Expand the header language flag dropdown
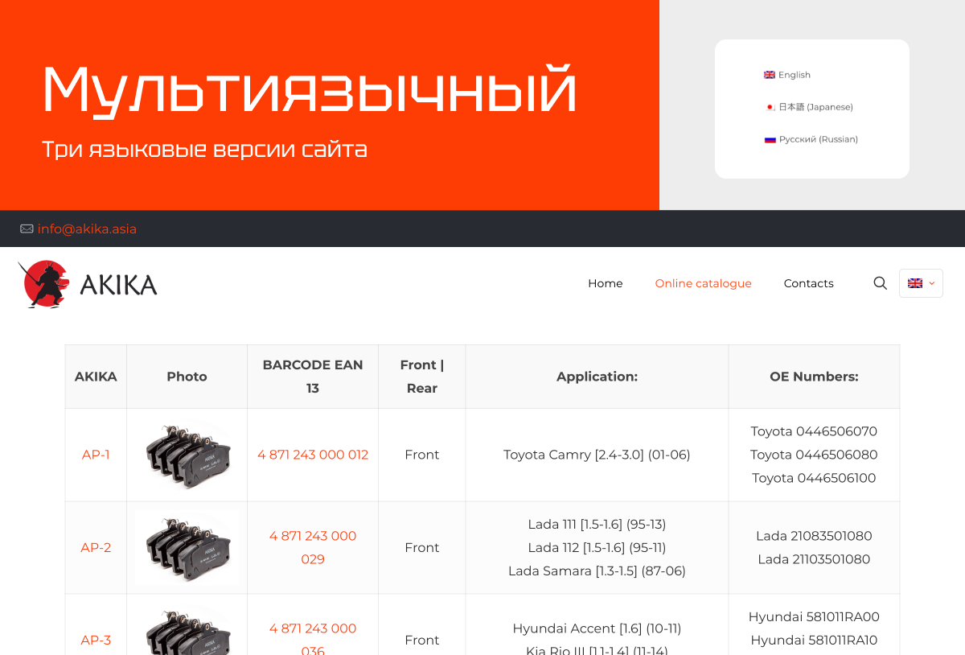Screen dimensions: 965x655 point(921,283)
